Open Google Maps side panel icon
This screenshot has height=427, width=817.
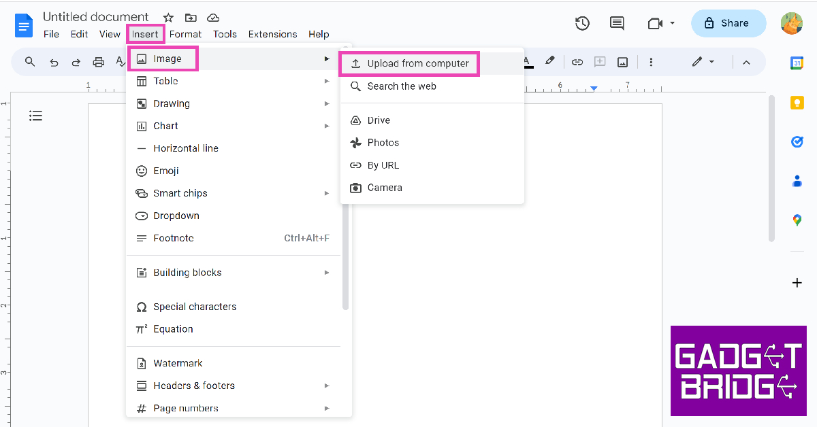tap(797, 220)
